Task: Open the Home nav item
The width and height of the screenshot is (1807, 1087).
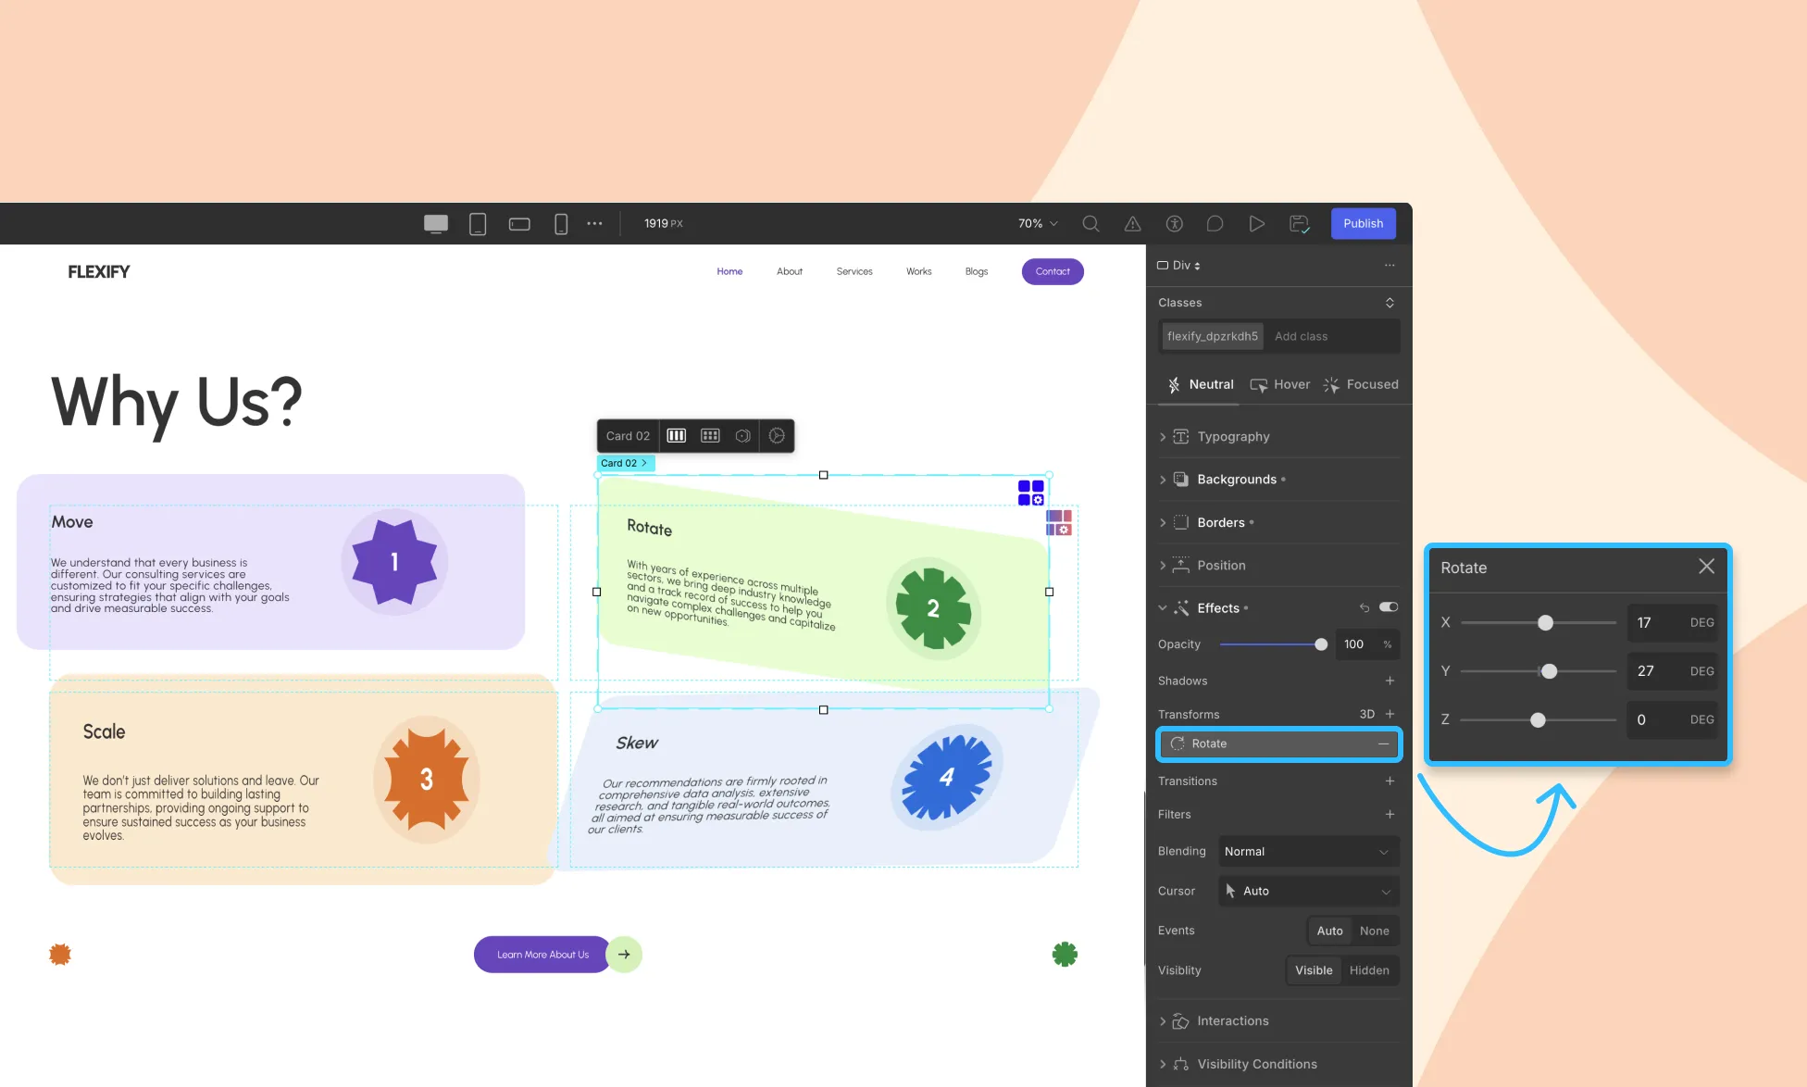Action: pyautogui.click(x=729, y=271)
